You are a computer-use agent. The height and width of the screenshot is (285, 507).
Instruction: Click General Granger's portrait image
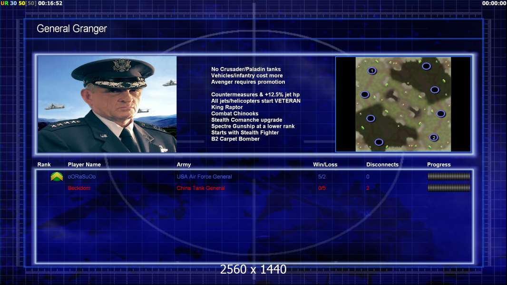pyautogui.click(x=107, y=104)
